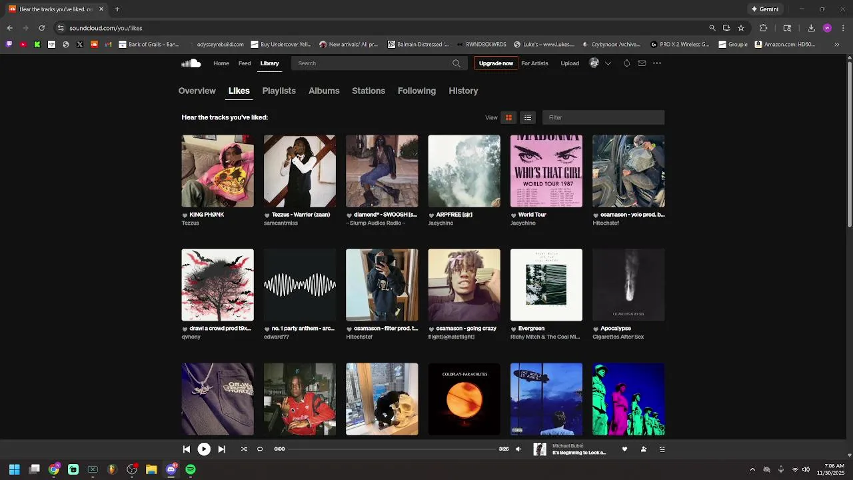Click the Windows Start button
This screenshot has width=853, height=480.
(14, 469)
